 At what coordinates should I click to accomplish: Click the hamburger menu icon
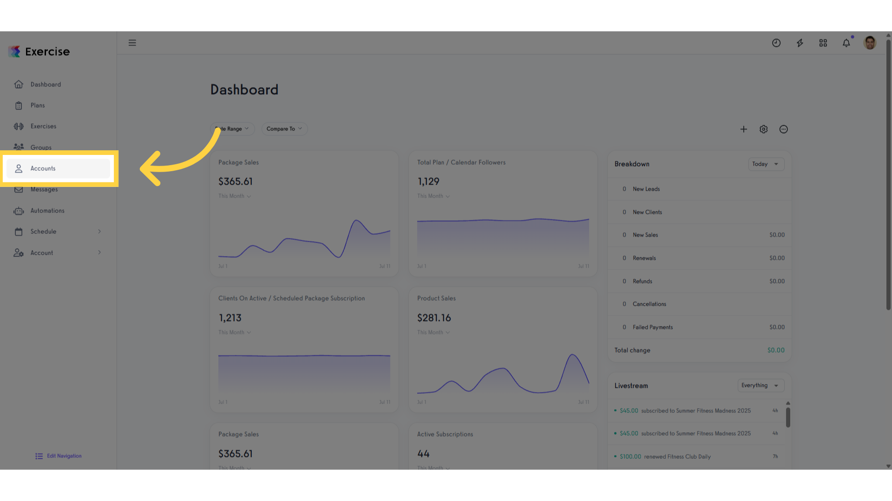coord(132,43)
